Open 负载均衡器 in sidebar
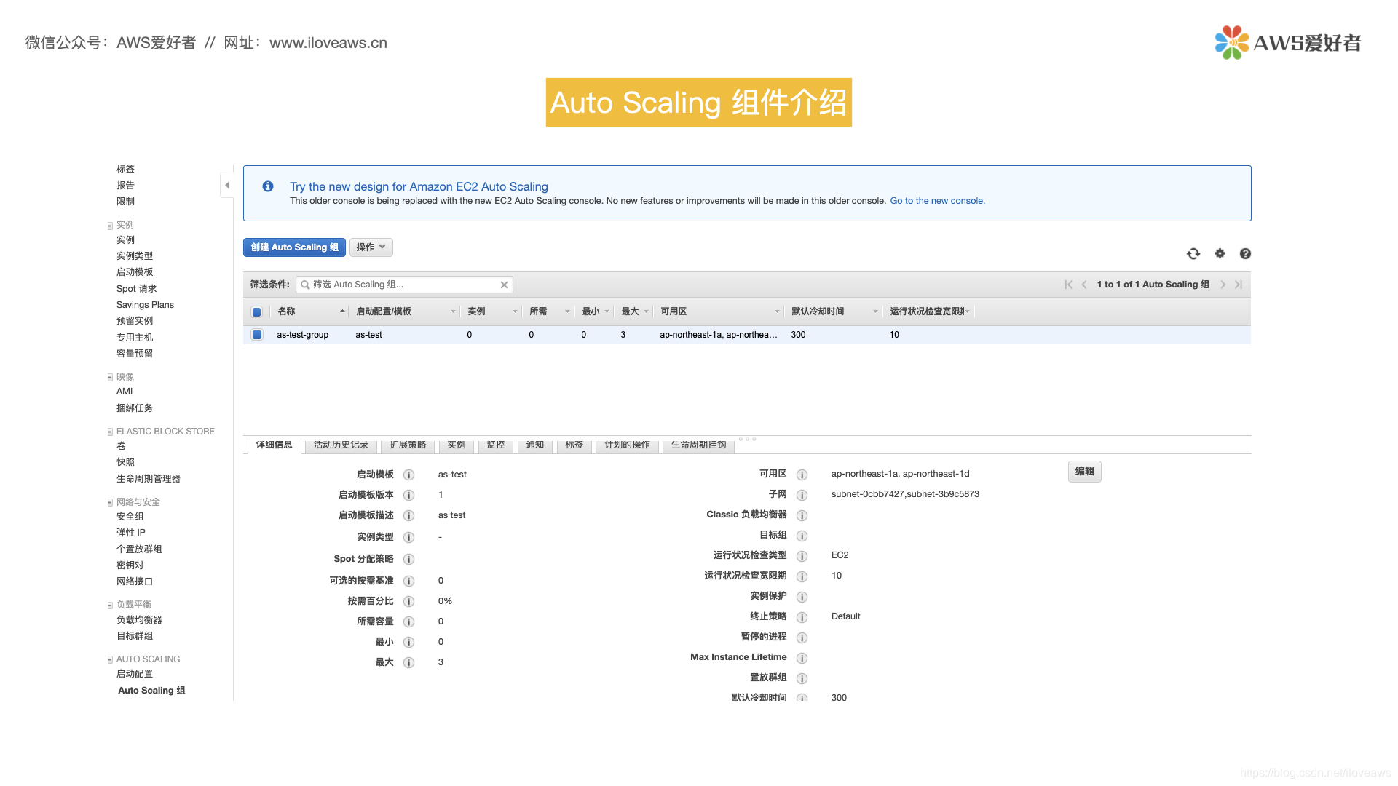Viewport: 1398px width, 786px height. [x=139, y=620]
